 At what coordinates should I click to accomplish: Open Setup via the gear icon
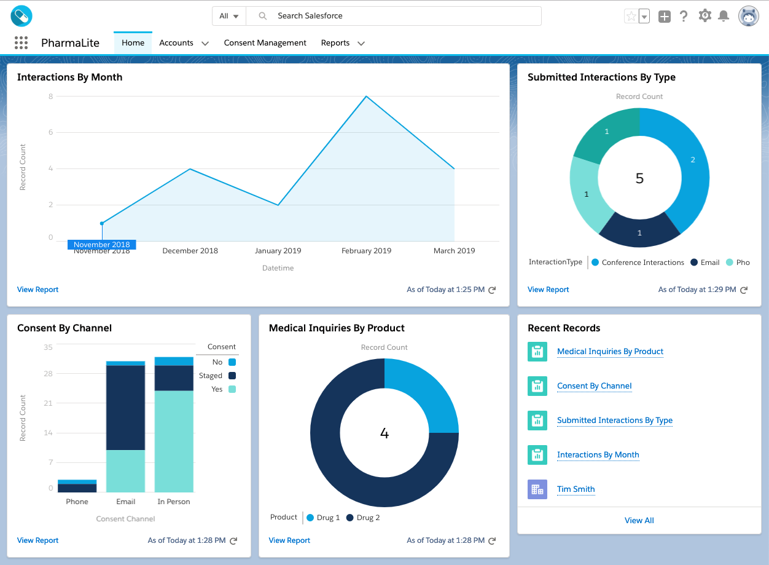(x=705, y=16)
